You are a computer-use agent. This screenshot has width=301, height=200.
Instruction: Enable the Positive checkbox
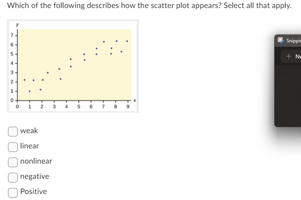click(x=13, y=193)
